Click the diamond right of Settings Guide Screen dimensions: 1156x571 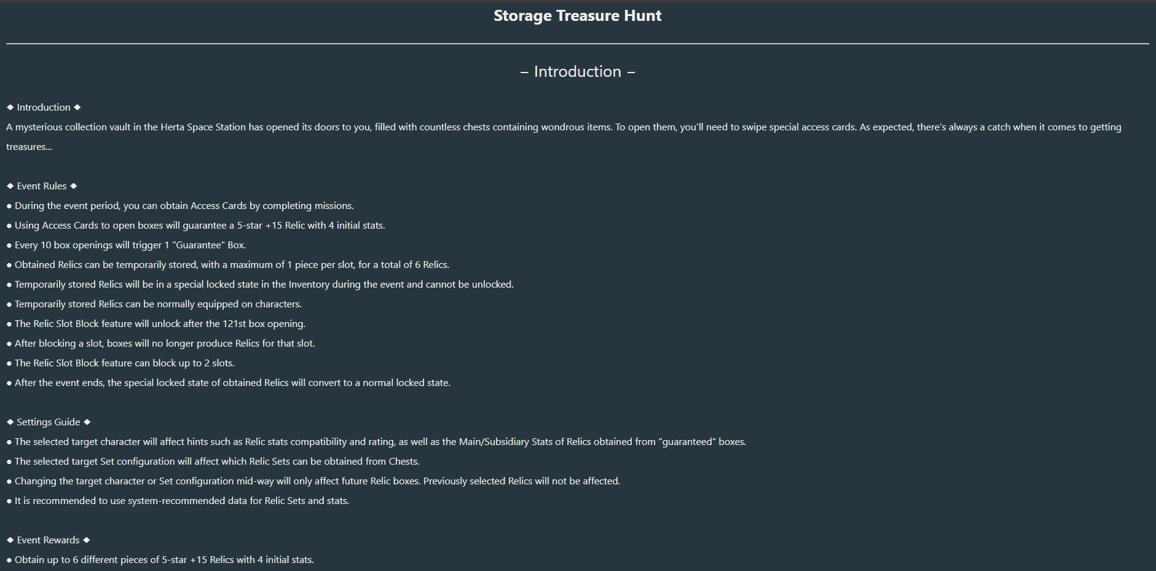pos(87,422)
